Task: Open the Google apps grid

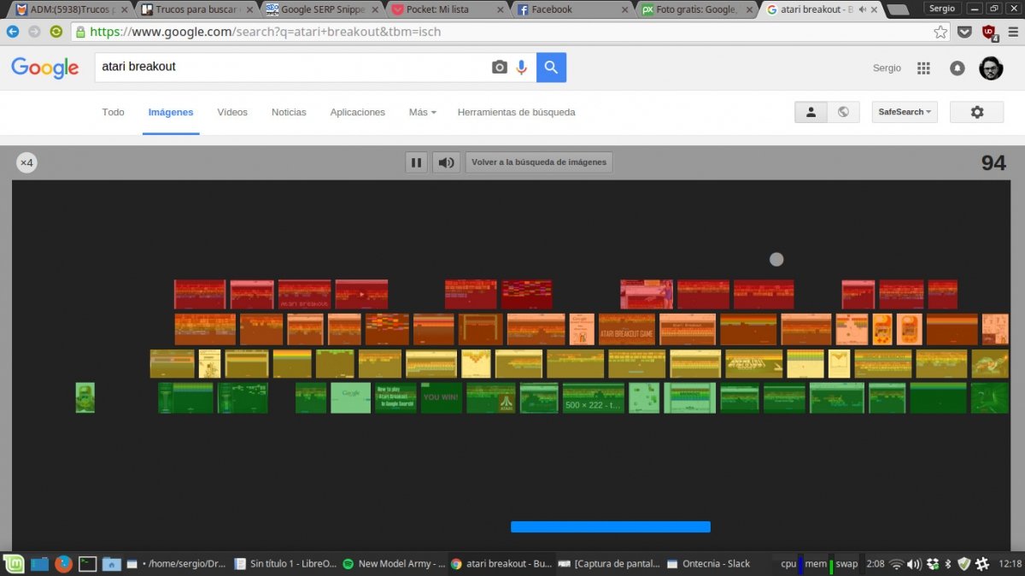Action: pyautogui.click(x=923, y=68)
